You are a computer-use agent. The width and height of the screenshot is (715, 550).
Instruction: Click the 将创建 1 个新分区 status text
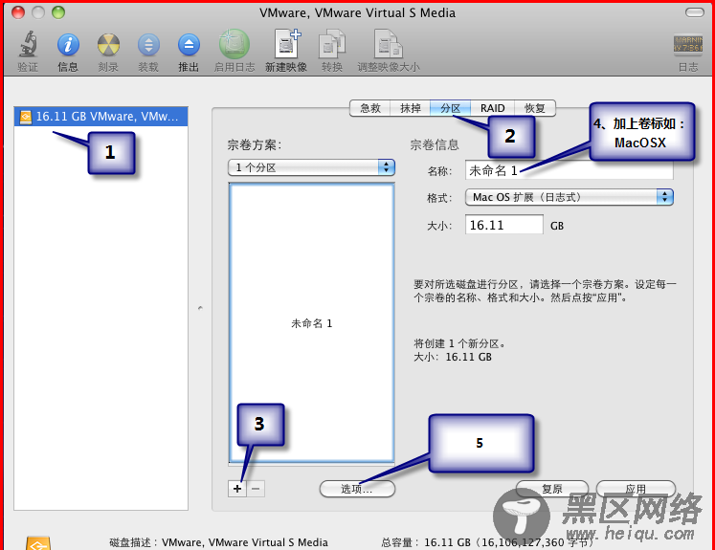click(459, 343)
